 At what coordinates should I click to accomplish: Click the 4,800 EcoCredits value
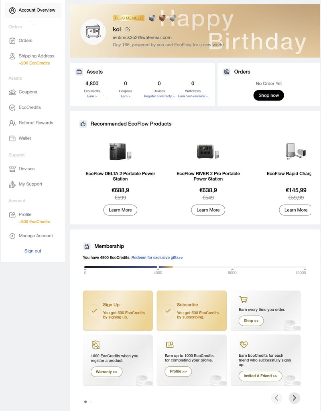[92, 84]
